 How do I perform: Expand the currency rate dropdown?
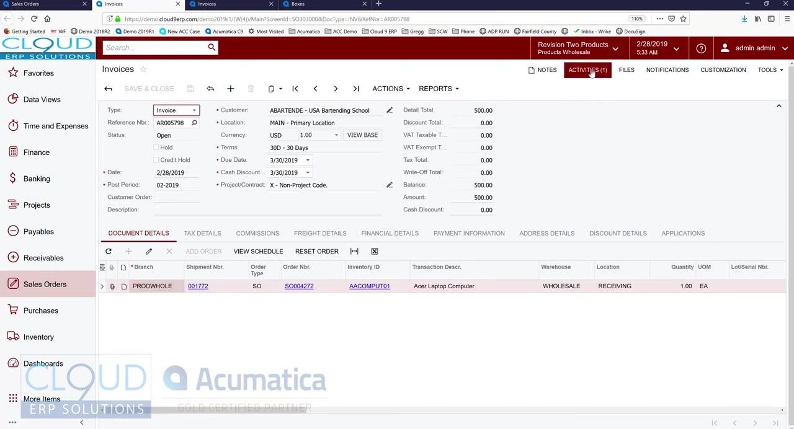click(x=336, y=135)
